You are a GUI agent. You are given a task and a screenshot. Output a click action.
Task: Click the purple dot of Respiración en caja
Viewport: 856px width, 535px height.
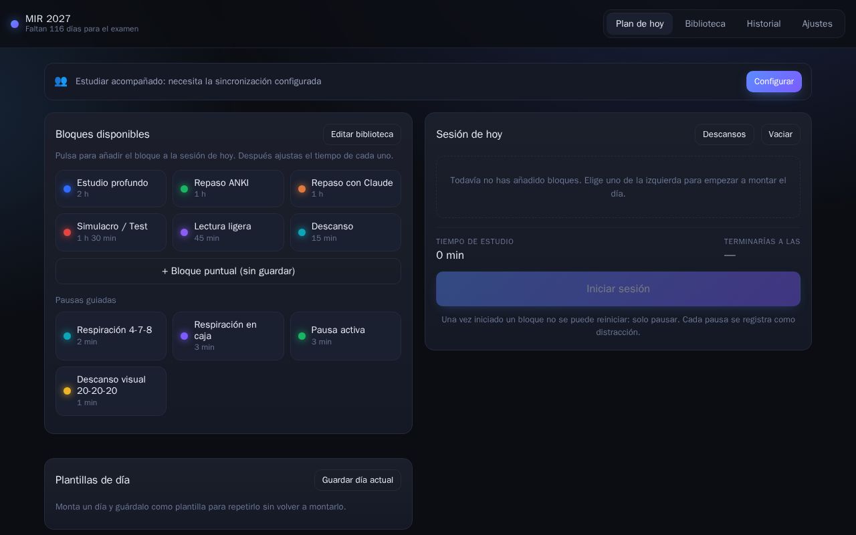point(184,336)
